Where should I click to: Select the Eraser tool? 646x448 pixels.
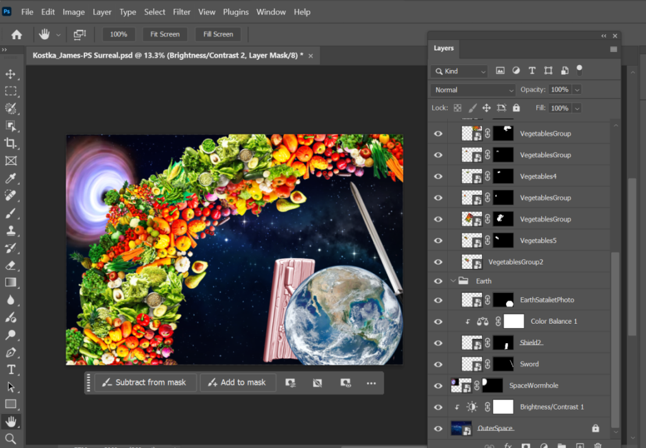pyautogui.click(x=11, y=266)
